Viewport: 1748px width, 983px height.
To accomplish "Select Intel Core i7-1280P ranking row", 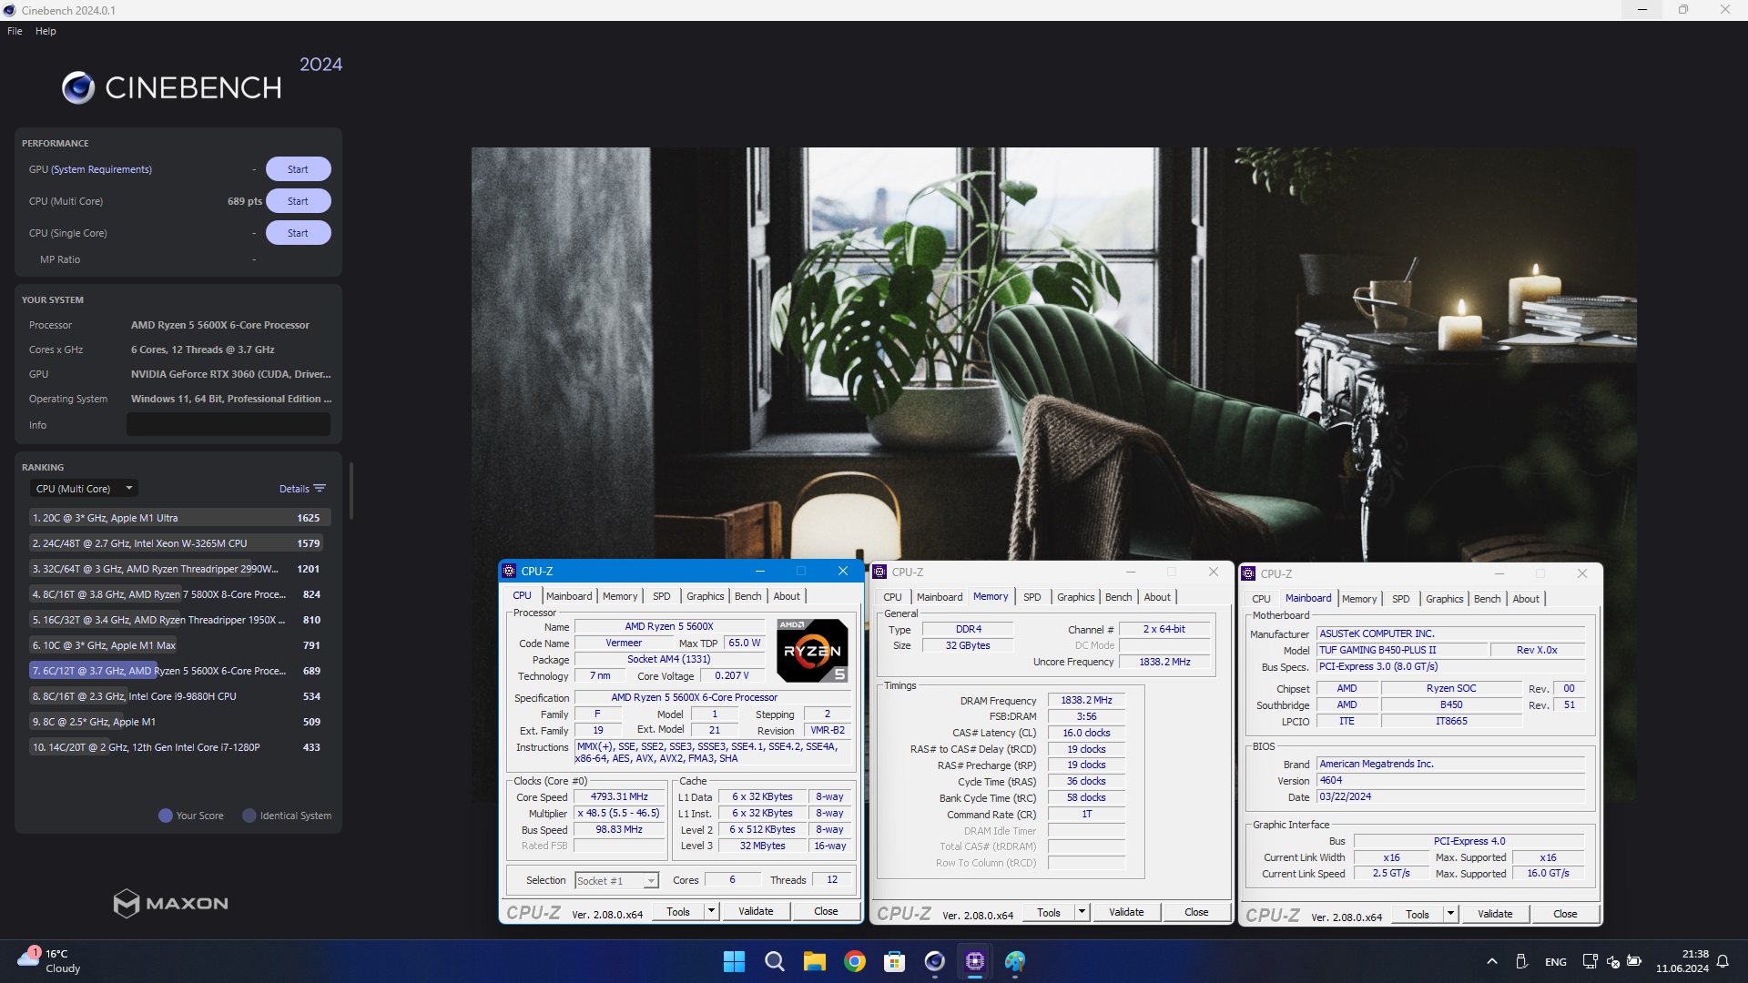I will [178, 747].
